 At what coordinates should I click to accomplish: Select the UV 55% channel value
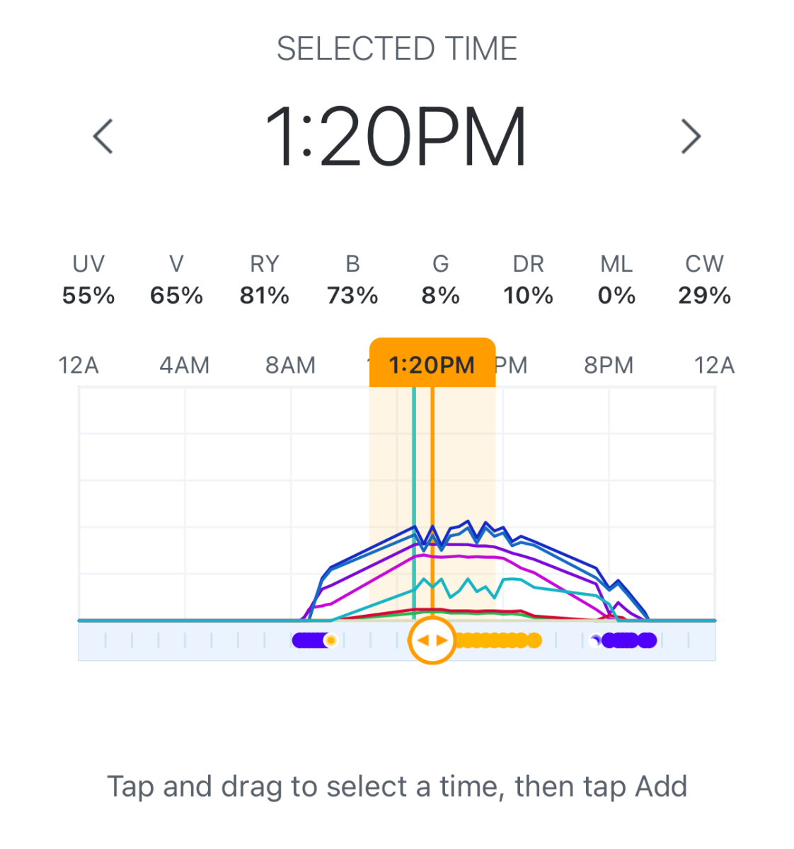pyautogui.click(x=88, y=279)
